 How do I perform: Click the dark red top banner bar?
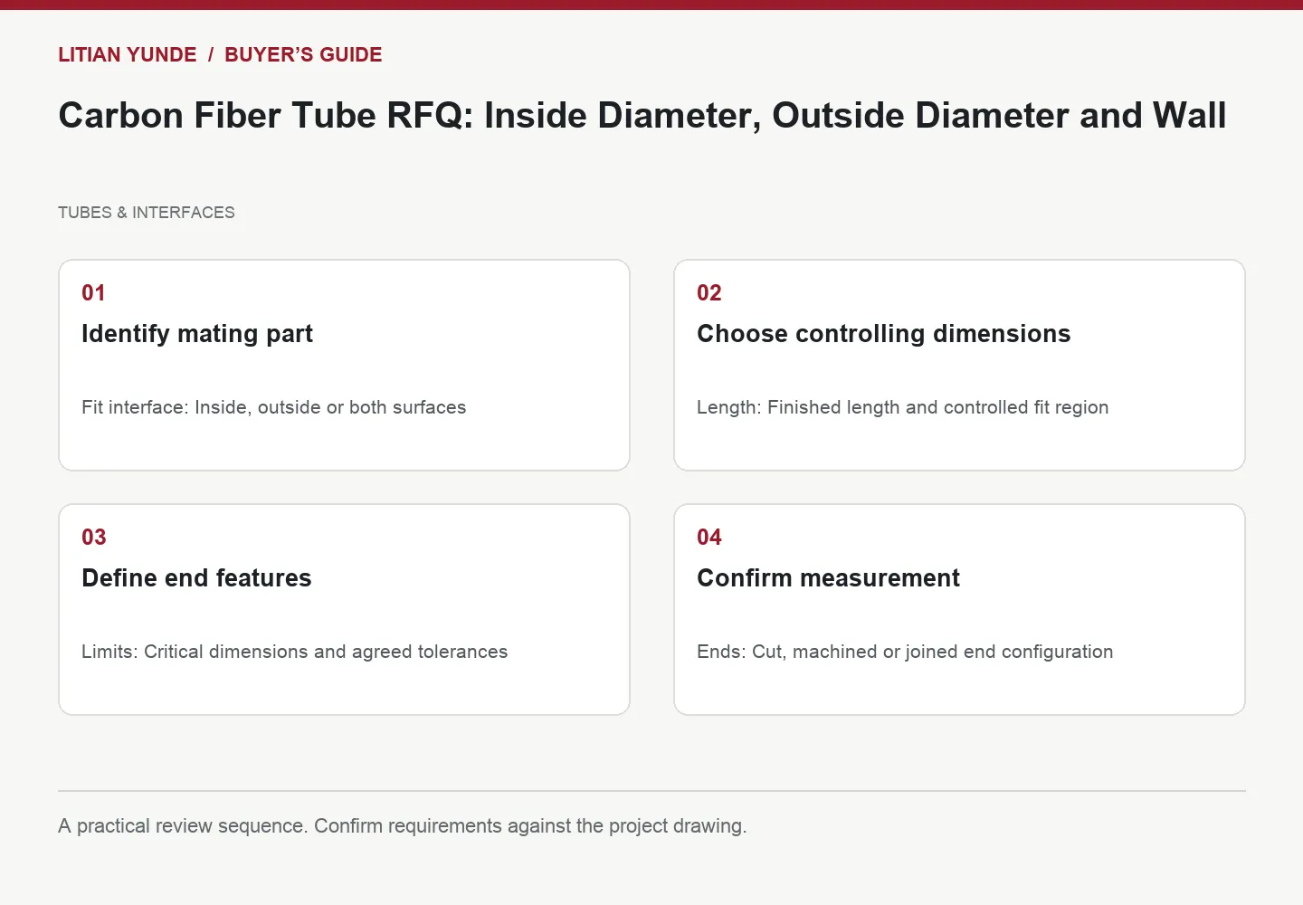(x=651, y=5)
